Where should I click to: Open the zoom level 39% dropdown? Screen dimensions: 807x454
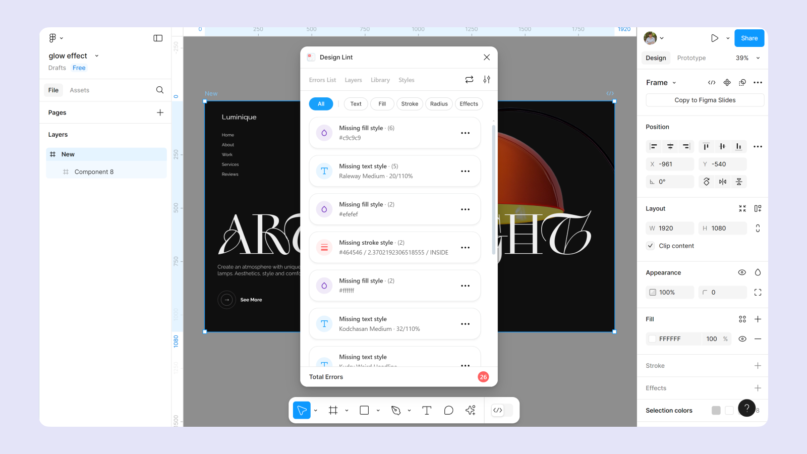coord(747,58)
